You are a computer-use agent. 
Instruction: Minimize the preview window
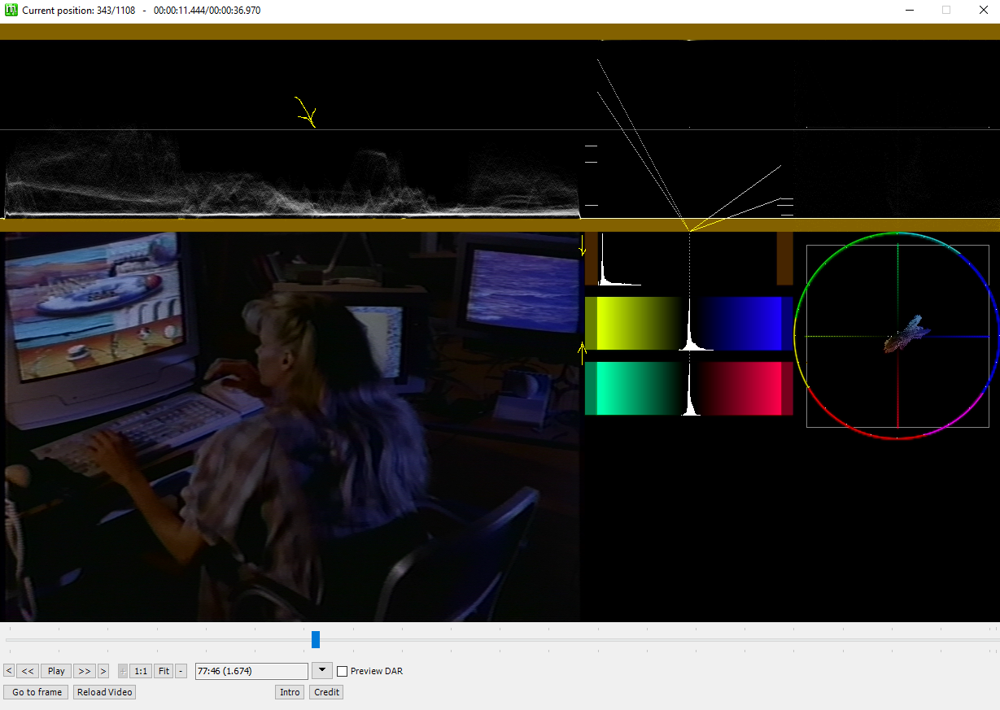[908, 11]
